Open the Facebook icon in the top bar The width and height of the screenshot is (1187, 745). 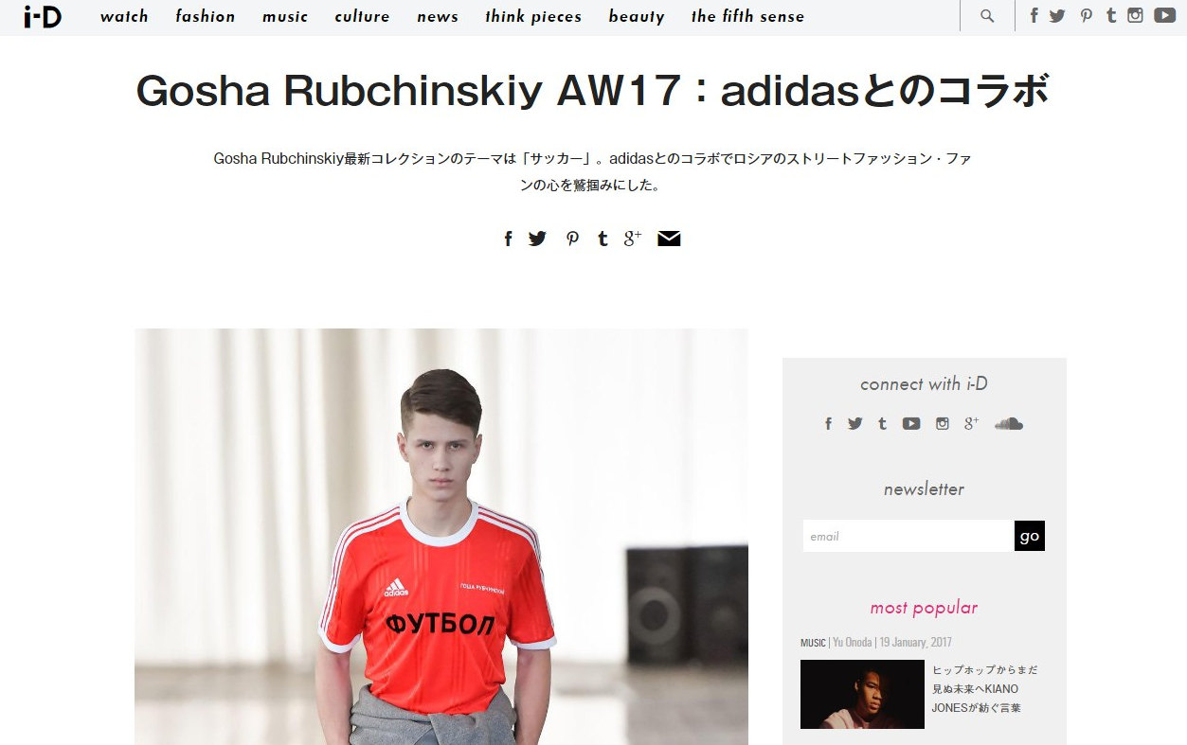tap(1034, 15)
